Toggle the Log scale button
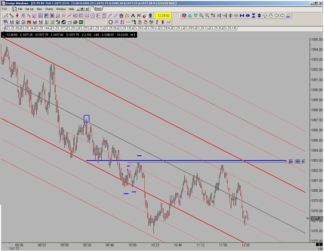 click(x=224, y=16)
